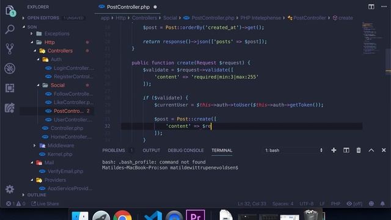
Task: Start Live Share from status bar
Action: pyautogui.click(x=45, y=204)
